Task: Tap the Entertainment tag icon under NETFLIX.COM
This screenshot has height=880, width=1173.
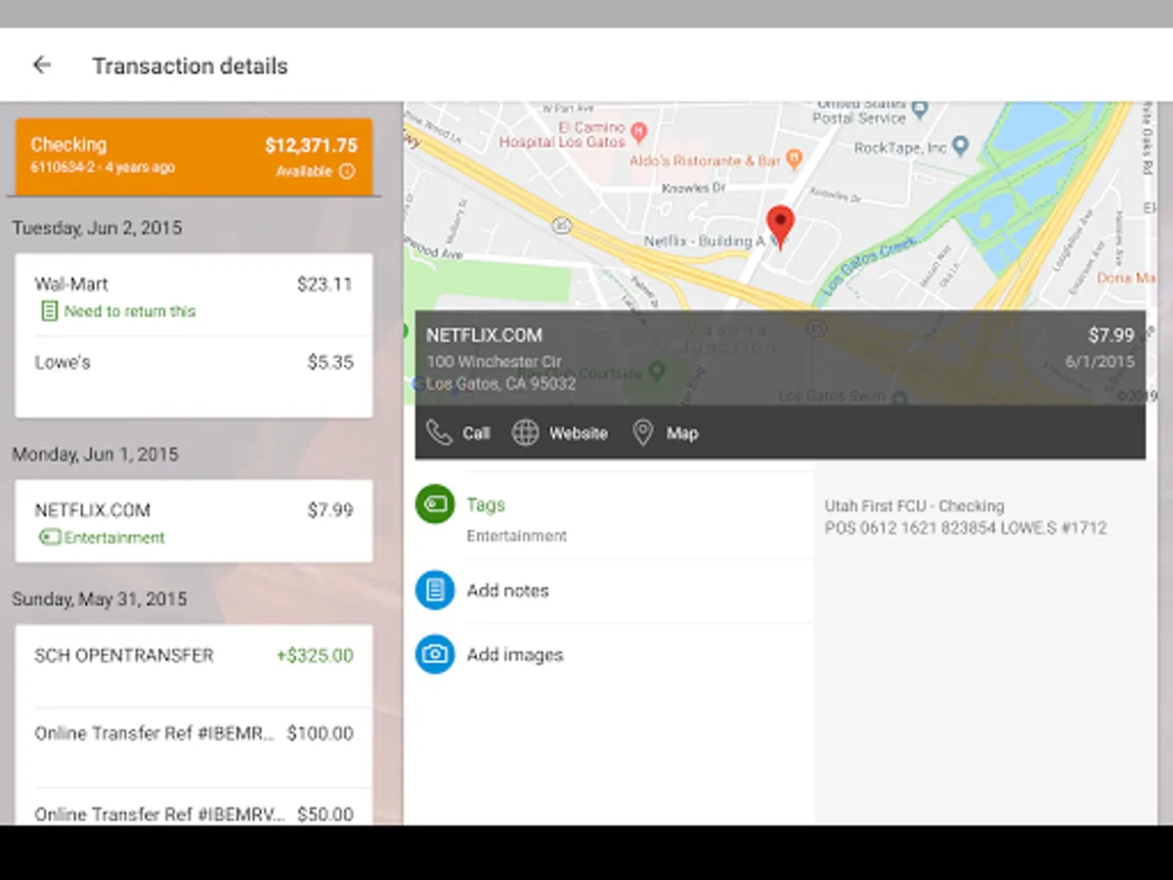Action: (x=49, y=538)
